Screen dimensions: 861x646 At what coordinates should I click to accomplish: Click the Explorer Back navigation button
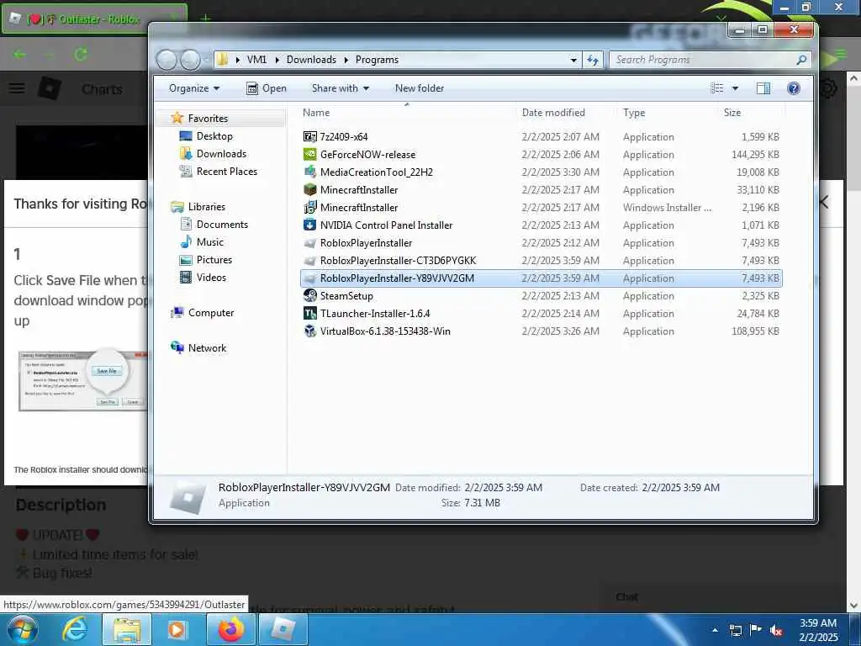point(166,60)
